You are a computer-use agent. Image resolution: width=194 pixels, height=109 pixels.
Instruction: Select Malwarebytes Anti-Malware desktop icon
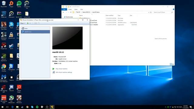coord(4,78)
